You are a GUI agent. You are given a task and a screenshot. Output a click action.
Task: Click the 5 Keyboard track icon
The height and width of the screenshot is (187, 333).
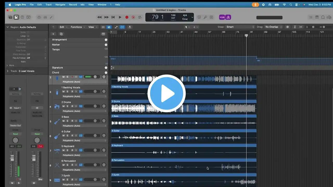click(x=57, y=151)
